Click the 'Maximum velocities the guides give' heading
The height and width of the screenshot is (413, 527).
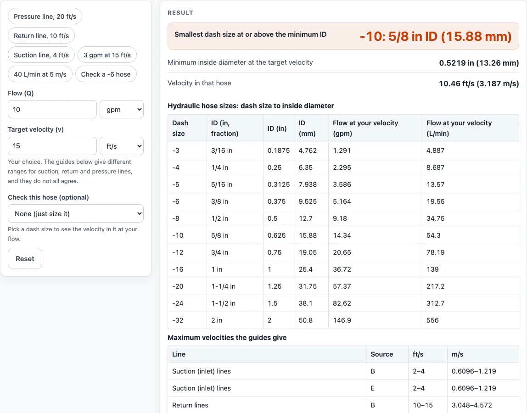coord(227,338)
